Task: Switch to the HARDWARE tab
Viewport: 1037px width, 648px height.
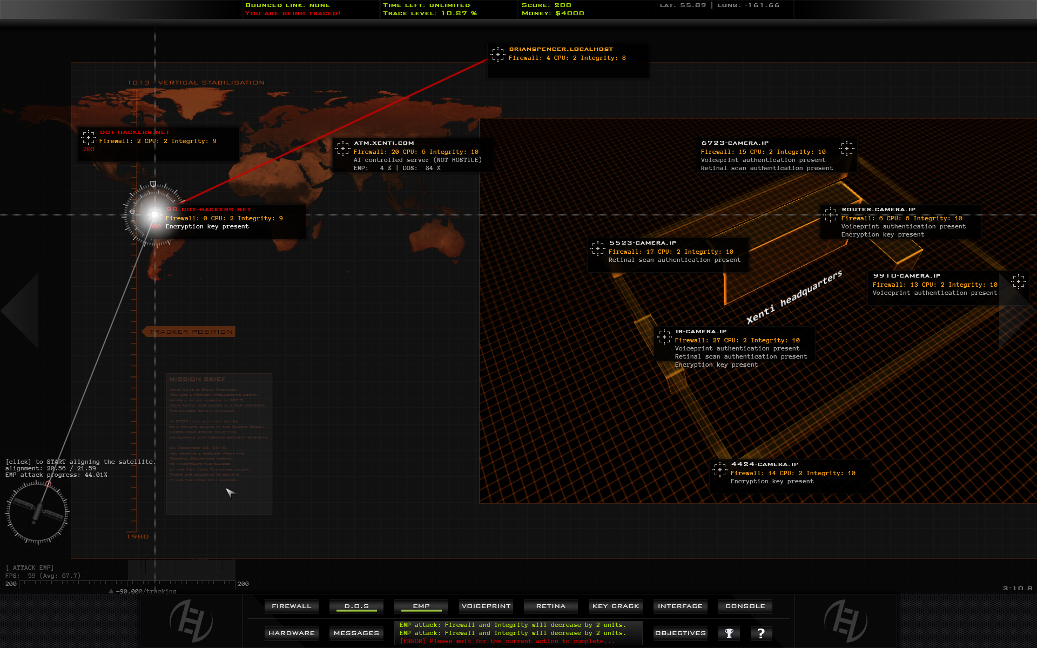Action: coord(291,633)
